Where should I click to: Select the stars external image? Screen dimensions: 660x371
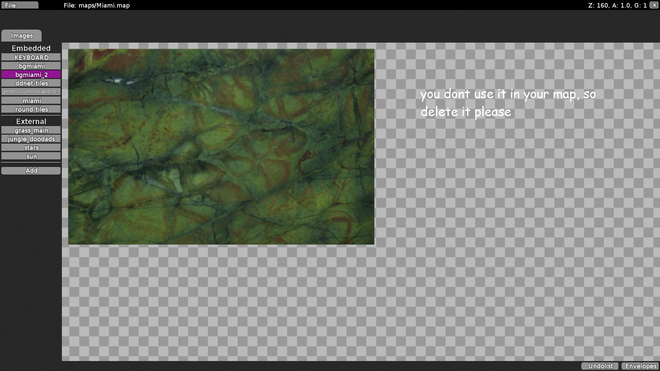(31, 147)
